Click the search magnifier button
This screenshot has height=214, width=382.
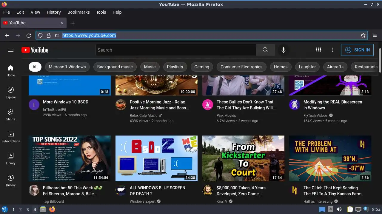click(x=265, y=50)
